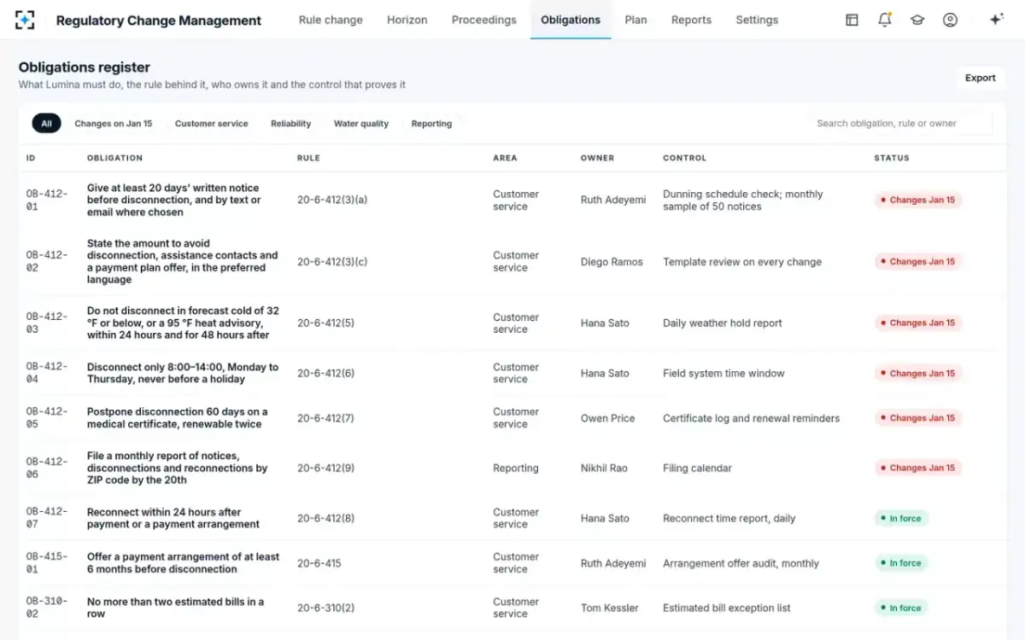Click the medical certificate postponement obligation
The height and width of the screenshot is (640, 1025).
pyautogui.click(x=177, y=418)
